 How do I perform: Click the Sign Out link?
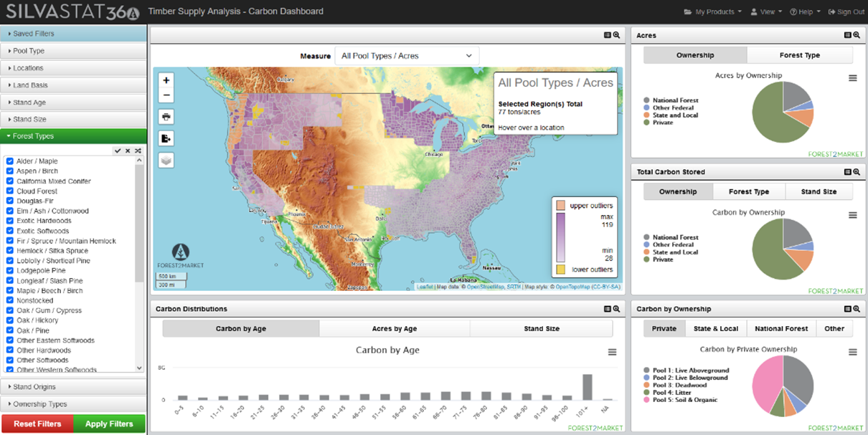tap(846, 11)
